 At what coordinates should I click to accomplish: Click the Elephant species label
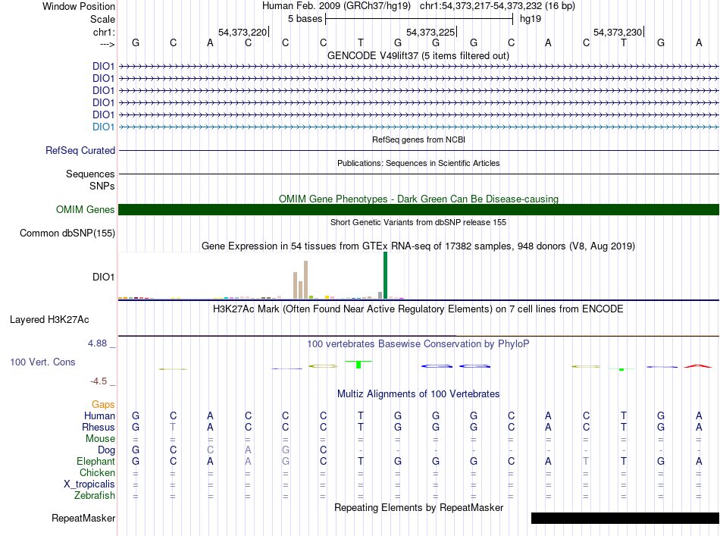(x=95, y=461)
